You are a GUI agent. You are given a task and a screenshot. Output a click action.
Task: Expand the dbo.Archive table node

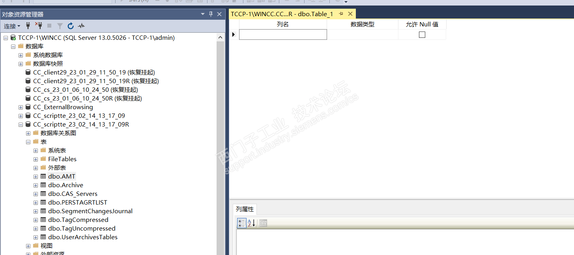tap(36, 185)
